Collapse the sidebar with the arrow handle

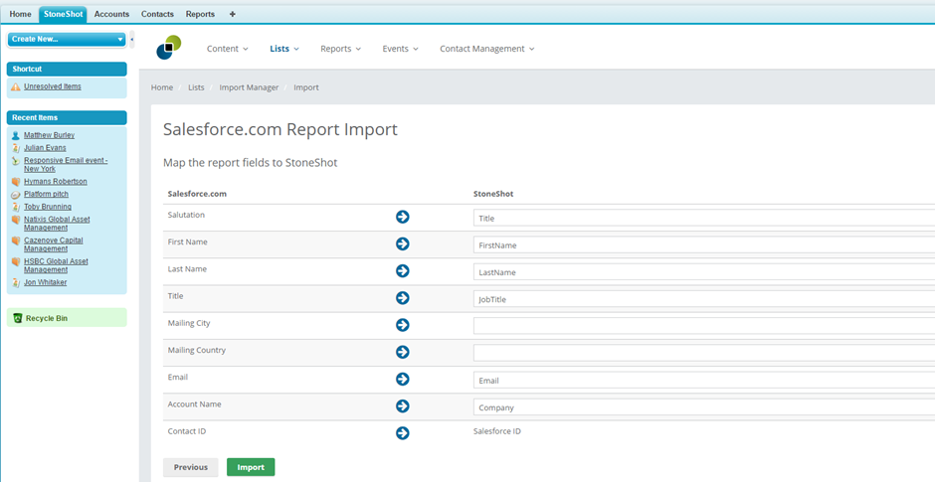click(131, 40)
